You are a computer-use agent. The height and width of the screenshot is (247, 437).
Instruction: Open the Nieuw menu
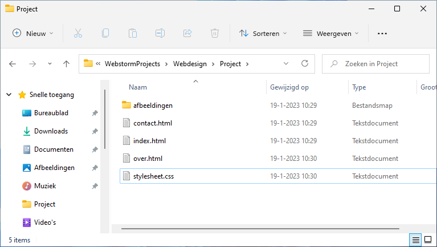[x=33, y=34]
